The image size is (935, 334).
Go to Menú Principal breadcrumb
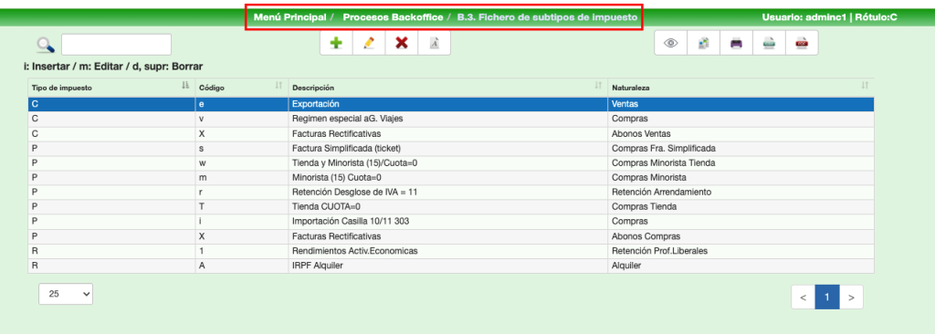point(289,17)
